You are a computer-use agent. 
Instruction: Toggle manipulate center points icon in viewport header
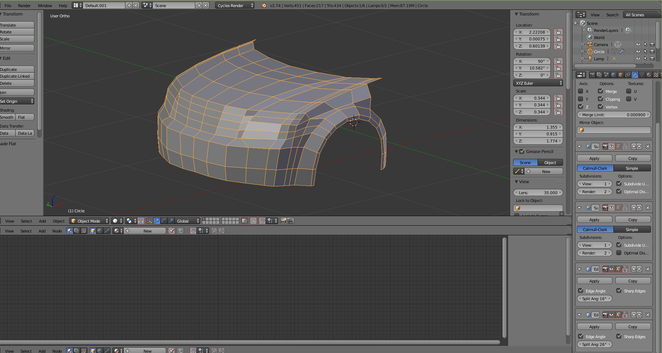pos(141,221)
